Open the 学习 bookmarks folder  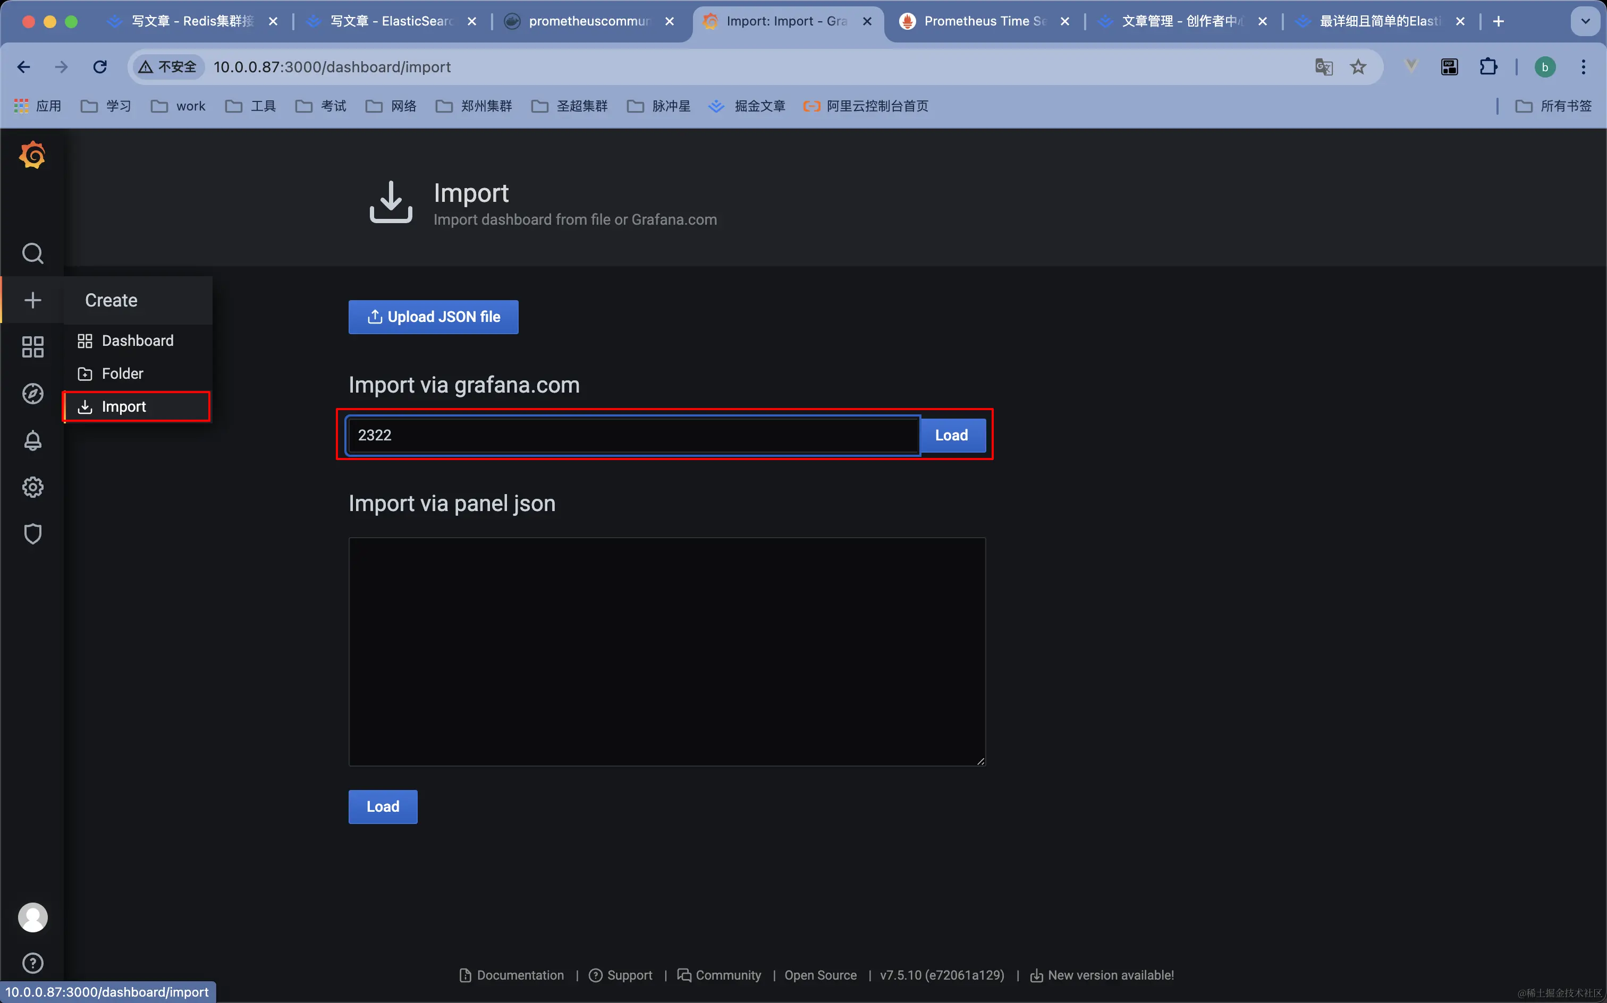coord(106,106)
